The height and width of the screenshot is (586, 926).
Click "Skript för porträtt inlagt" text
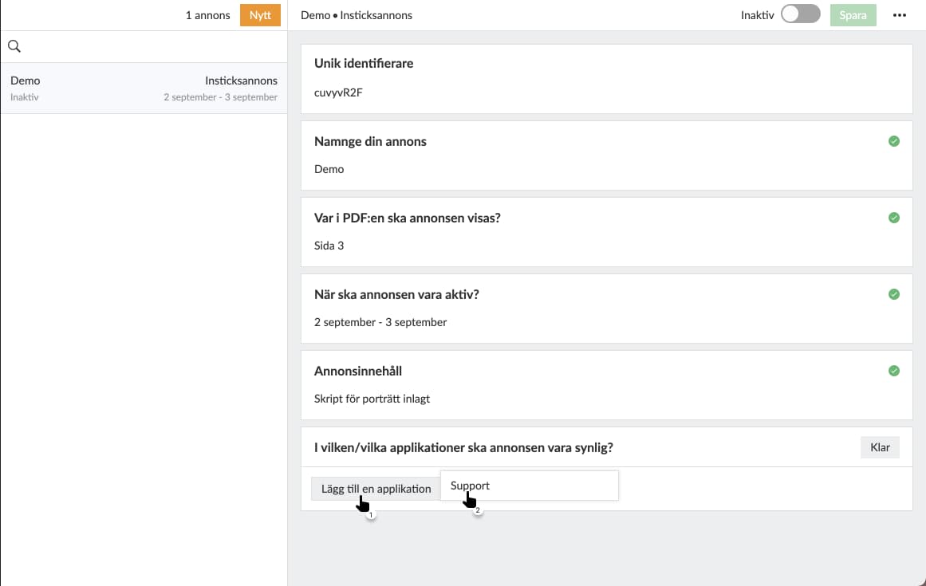(x=370, y=399)
